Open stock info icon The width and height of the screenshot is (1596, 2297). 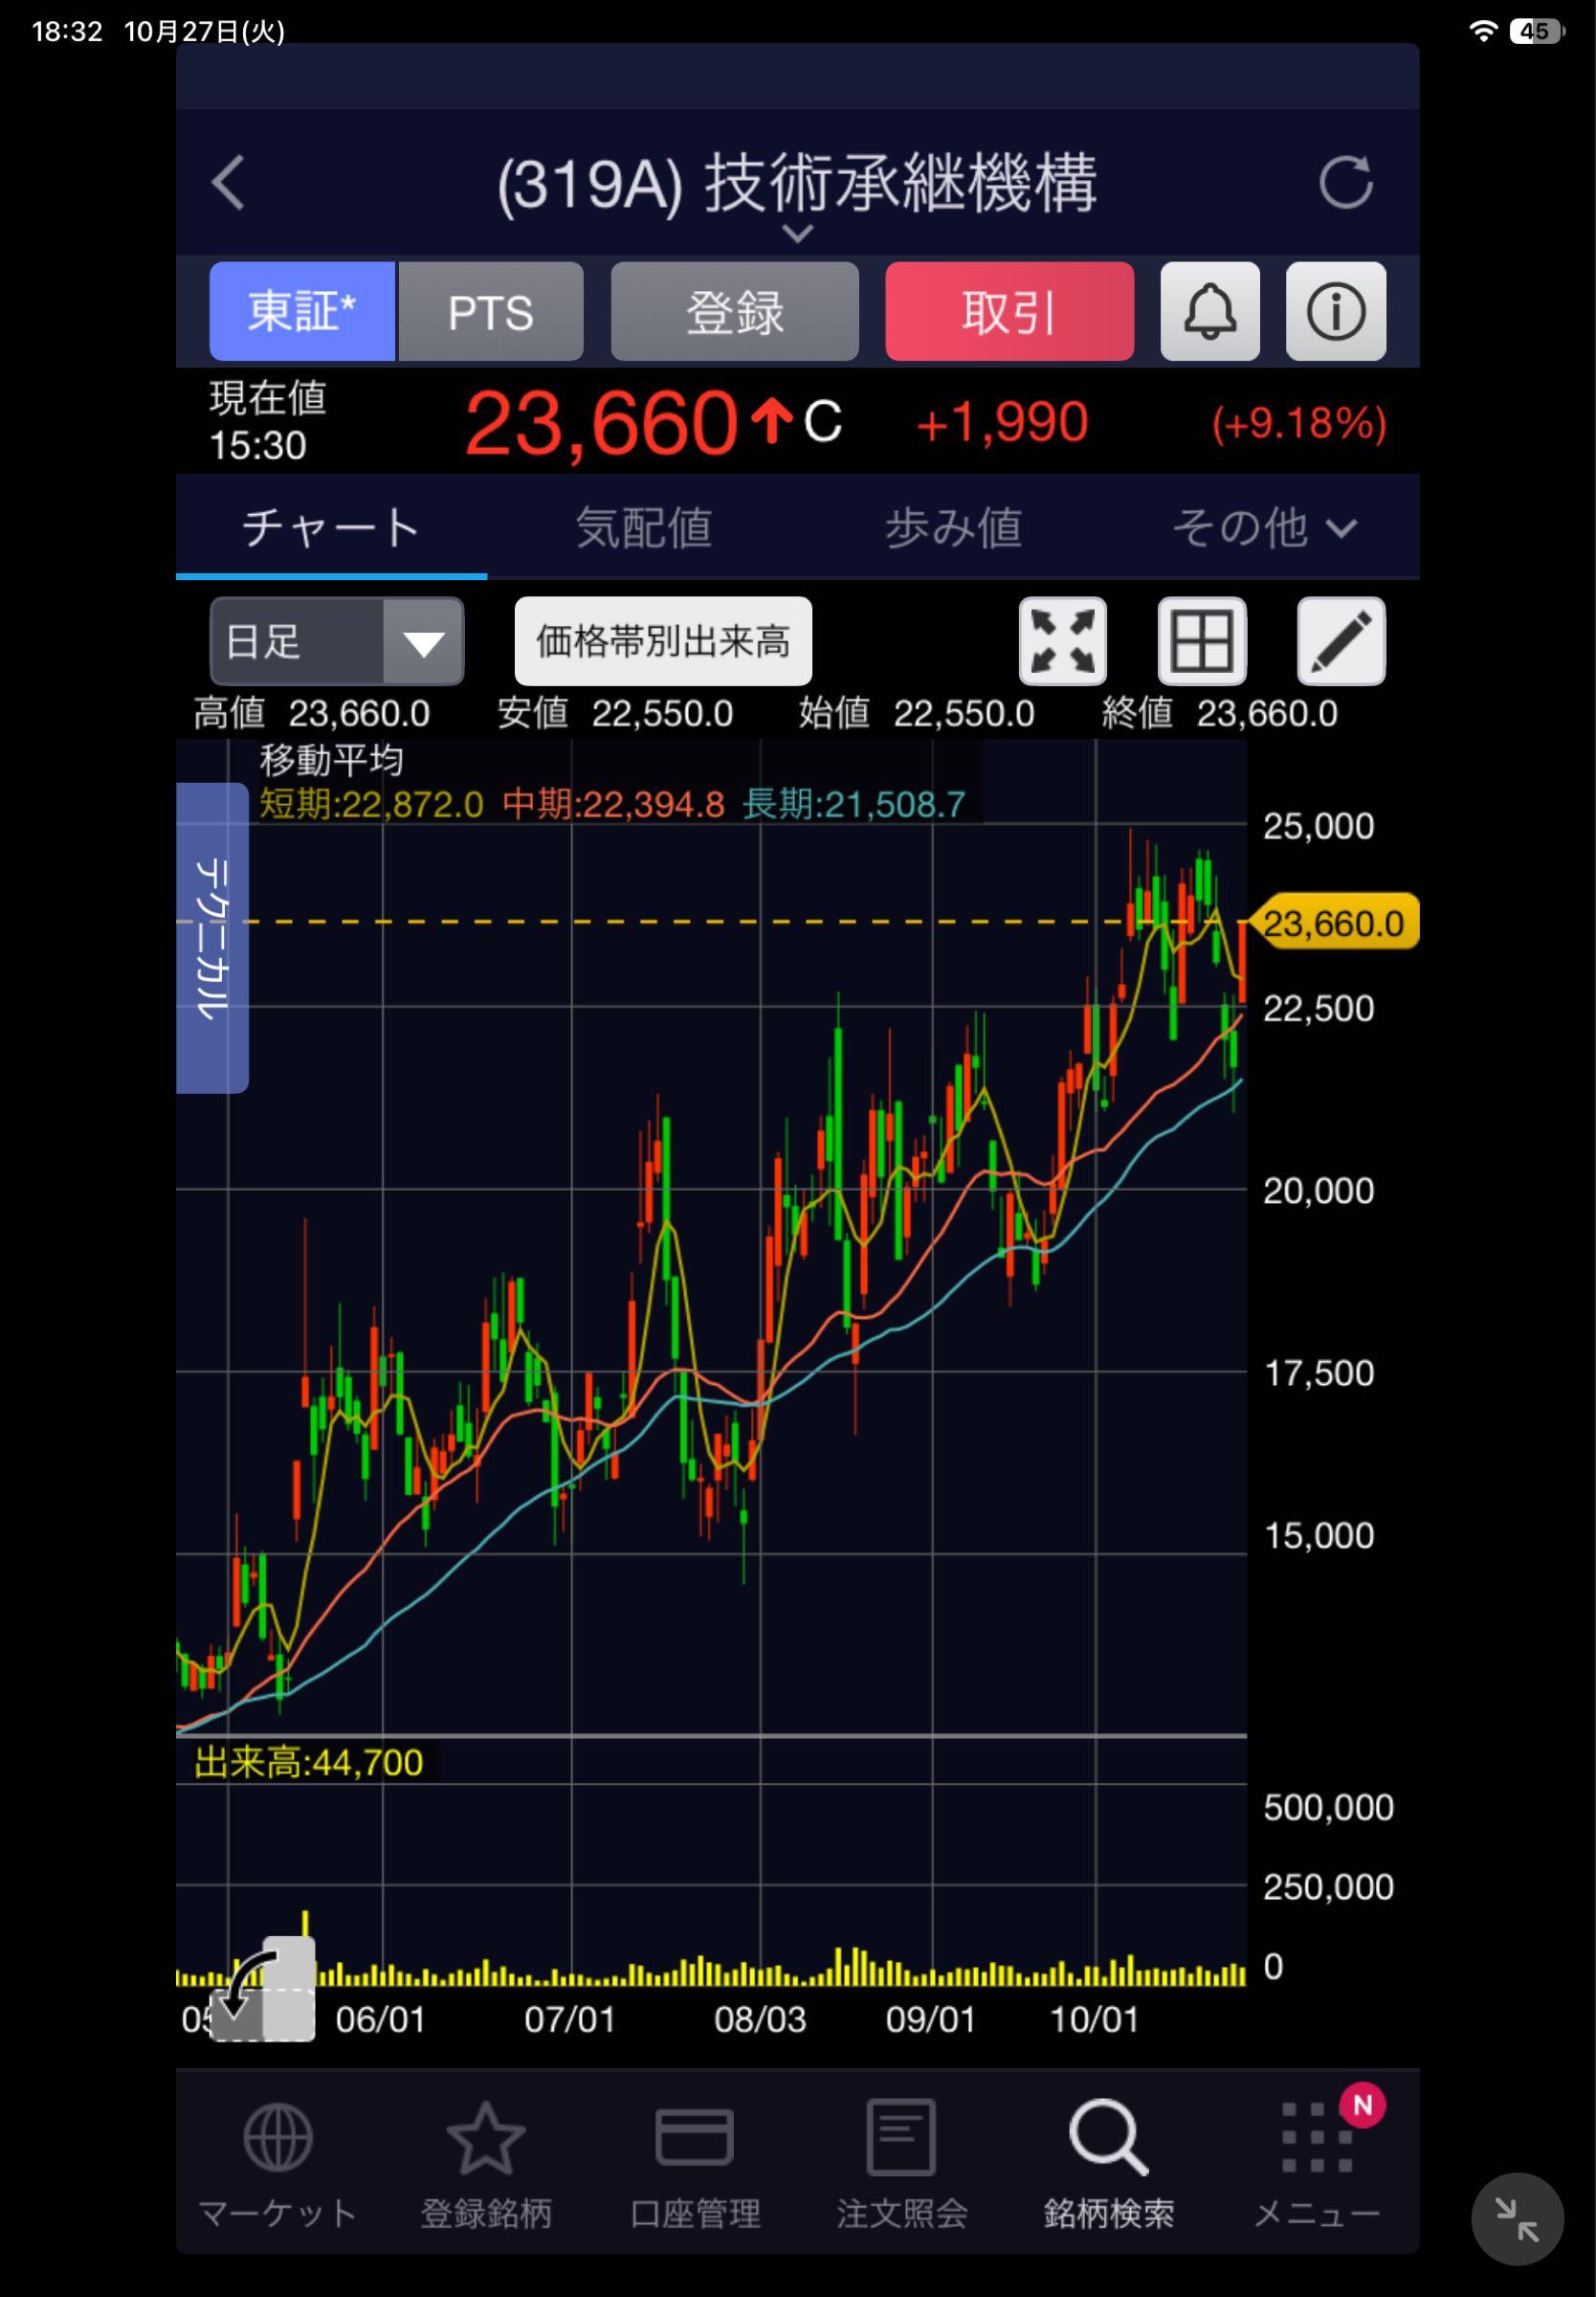(x=1335, y=311)
